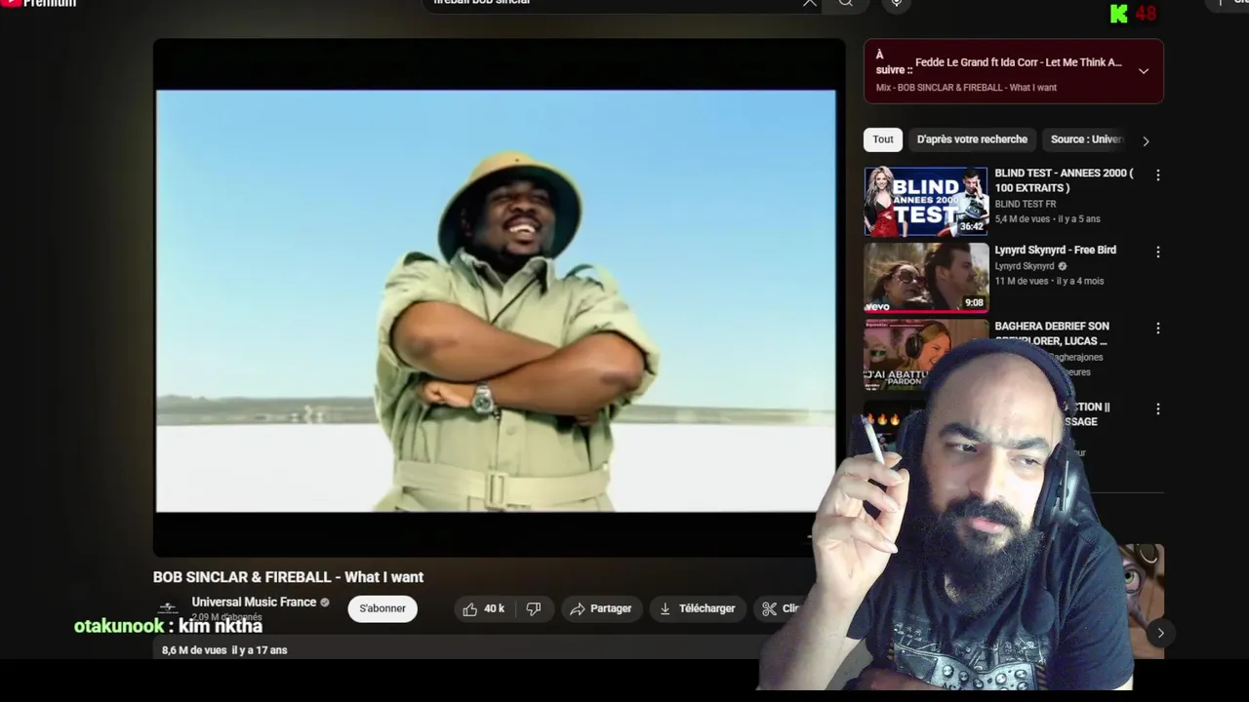Click the S'abonner subscribe button
This screenshot has width=1249, height=702.
tap(383, 608)
